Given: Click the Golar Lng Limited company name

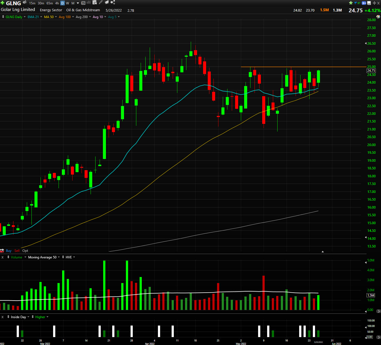Looking at the screenshot, I should [18, 10].
